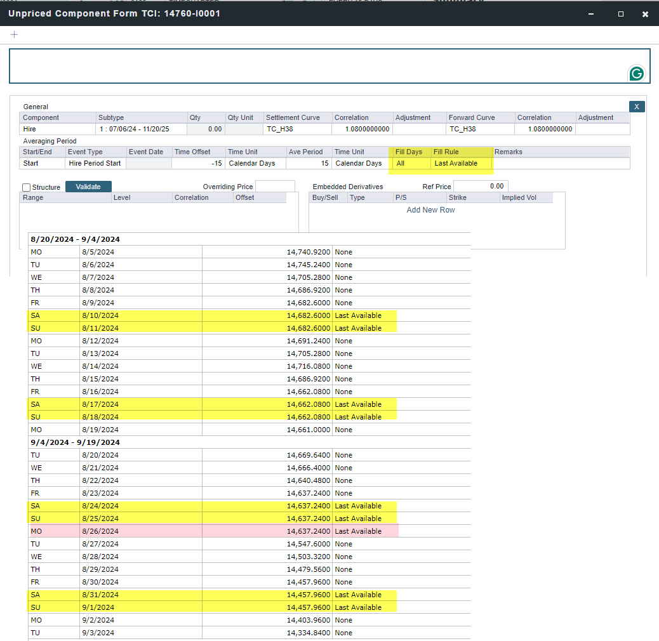The width and height of the screenshot is (659, 641).
Task: Click the large empty text box at top
Action: coord(317,66)
